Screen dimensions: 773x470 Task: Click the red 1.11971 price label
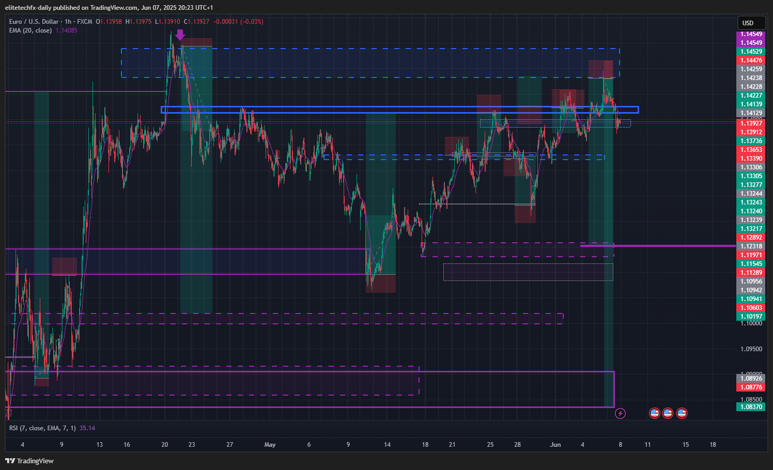[751, 255]
